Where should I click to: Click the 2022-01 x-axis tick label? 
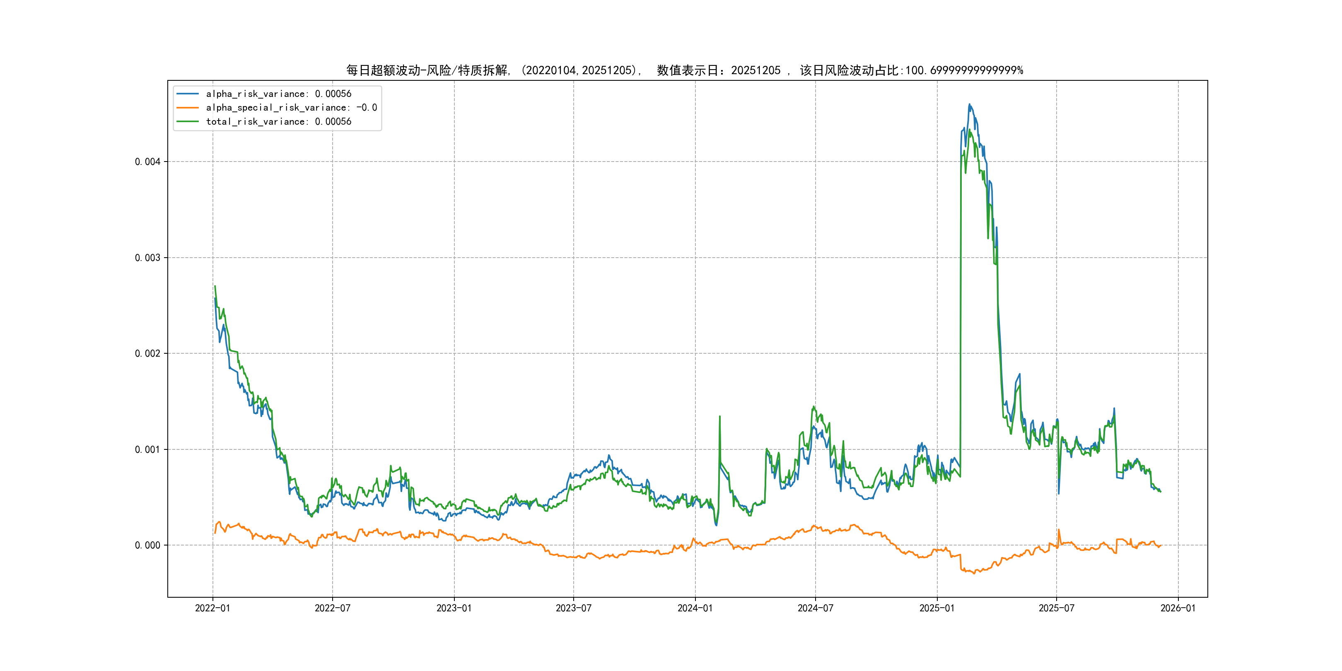coord(212,608)
